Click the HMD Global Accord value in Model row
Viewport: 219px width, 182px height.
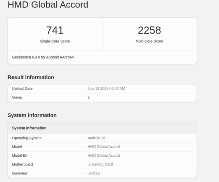click(104, 146)
